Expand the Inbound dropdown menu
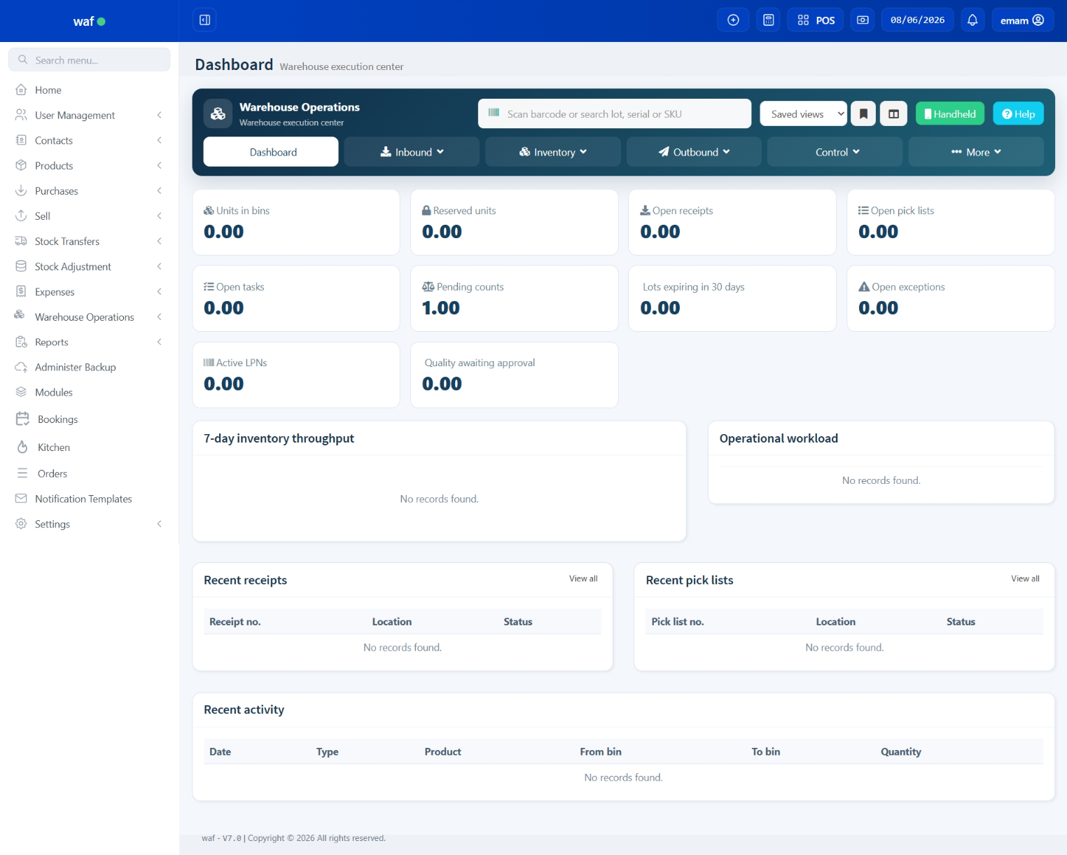 coord(412,152)
